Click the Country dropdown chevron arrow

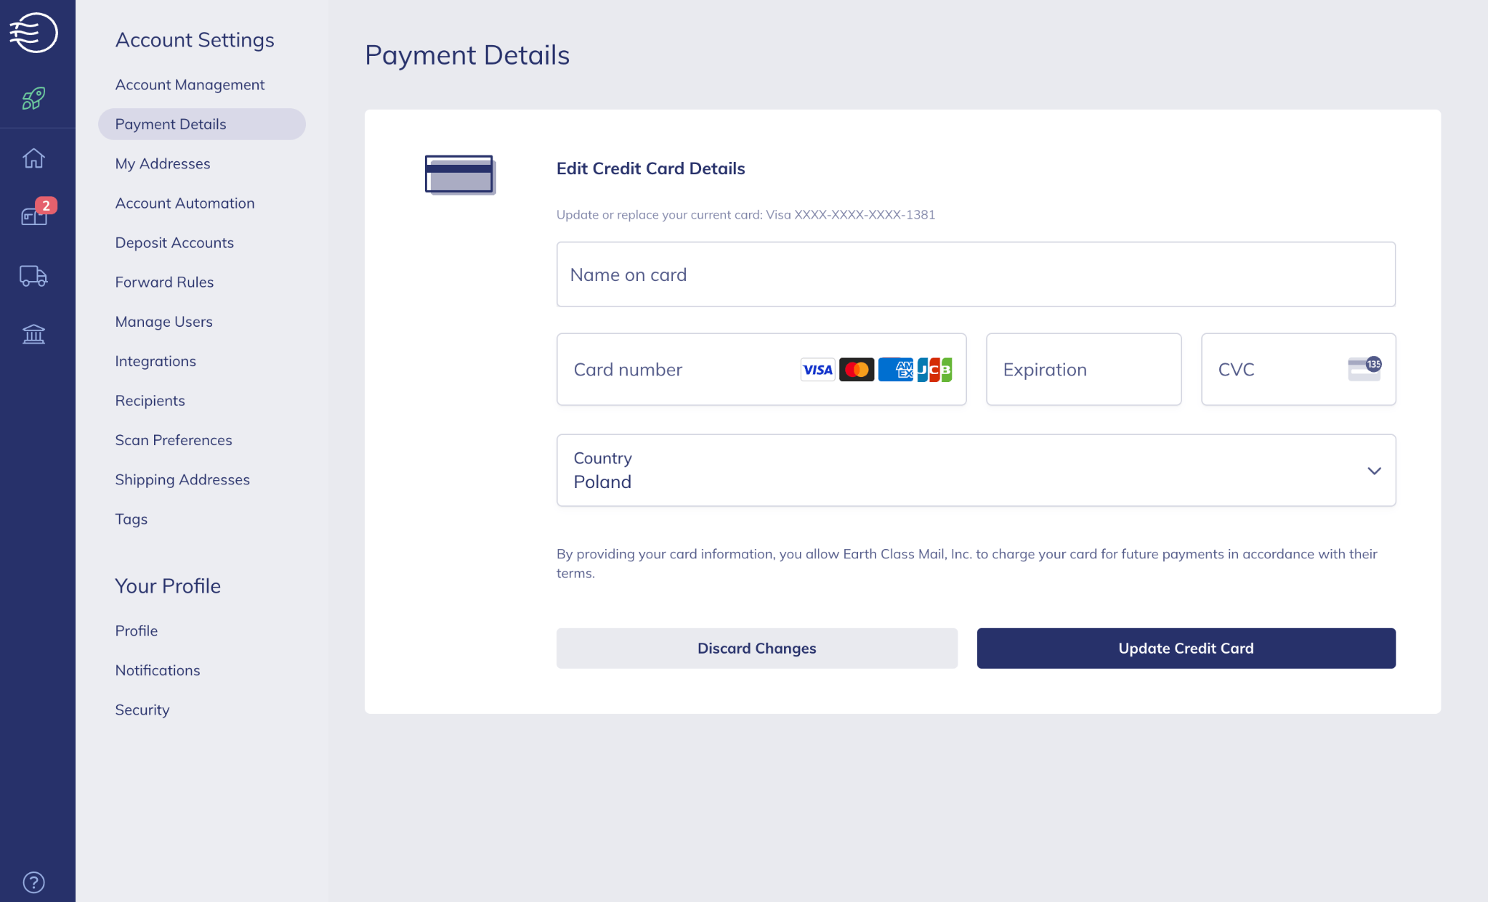click(x=1374, y=471)
